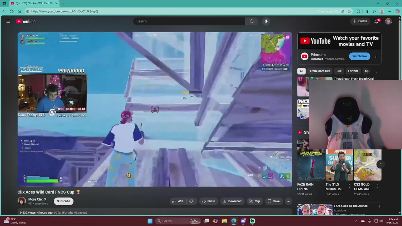Open options for the Primetime ad
Screen dimensions: 402x226
tap(376, 56)
